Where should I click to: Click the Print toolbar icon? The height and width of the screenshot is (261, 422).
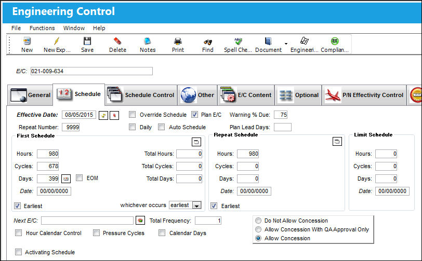[x=178, y=41]
